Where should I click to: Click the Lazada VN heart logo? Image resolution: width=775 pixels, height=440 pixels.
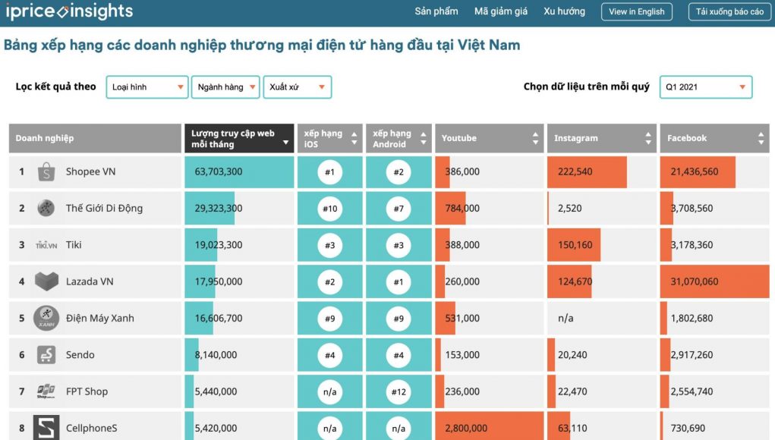coord(46,281)
